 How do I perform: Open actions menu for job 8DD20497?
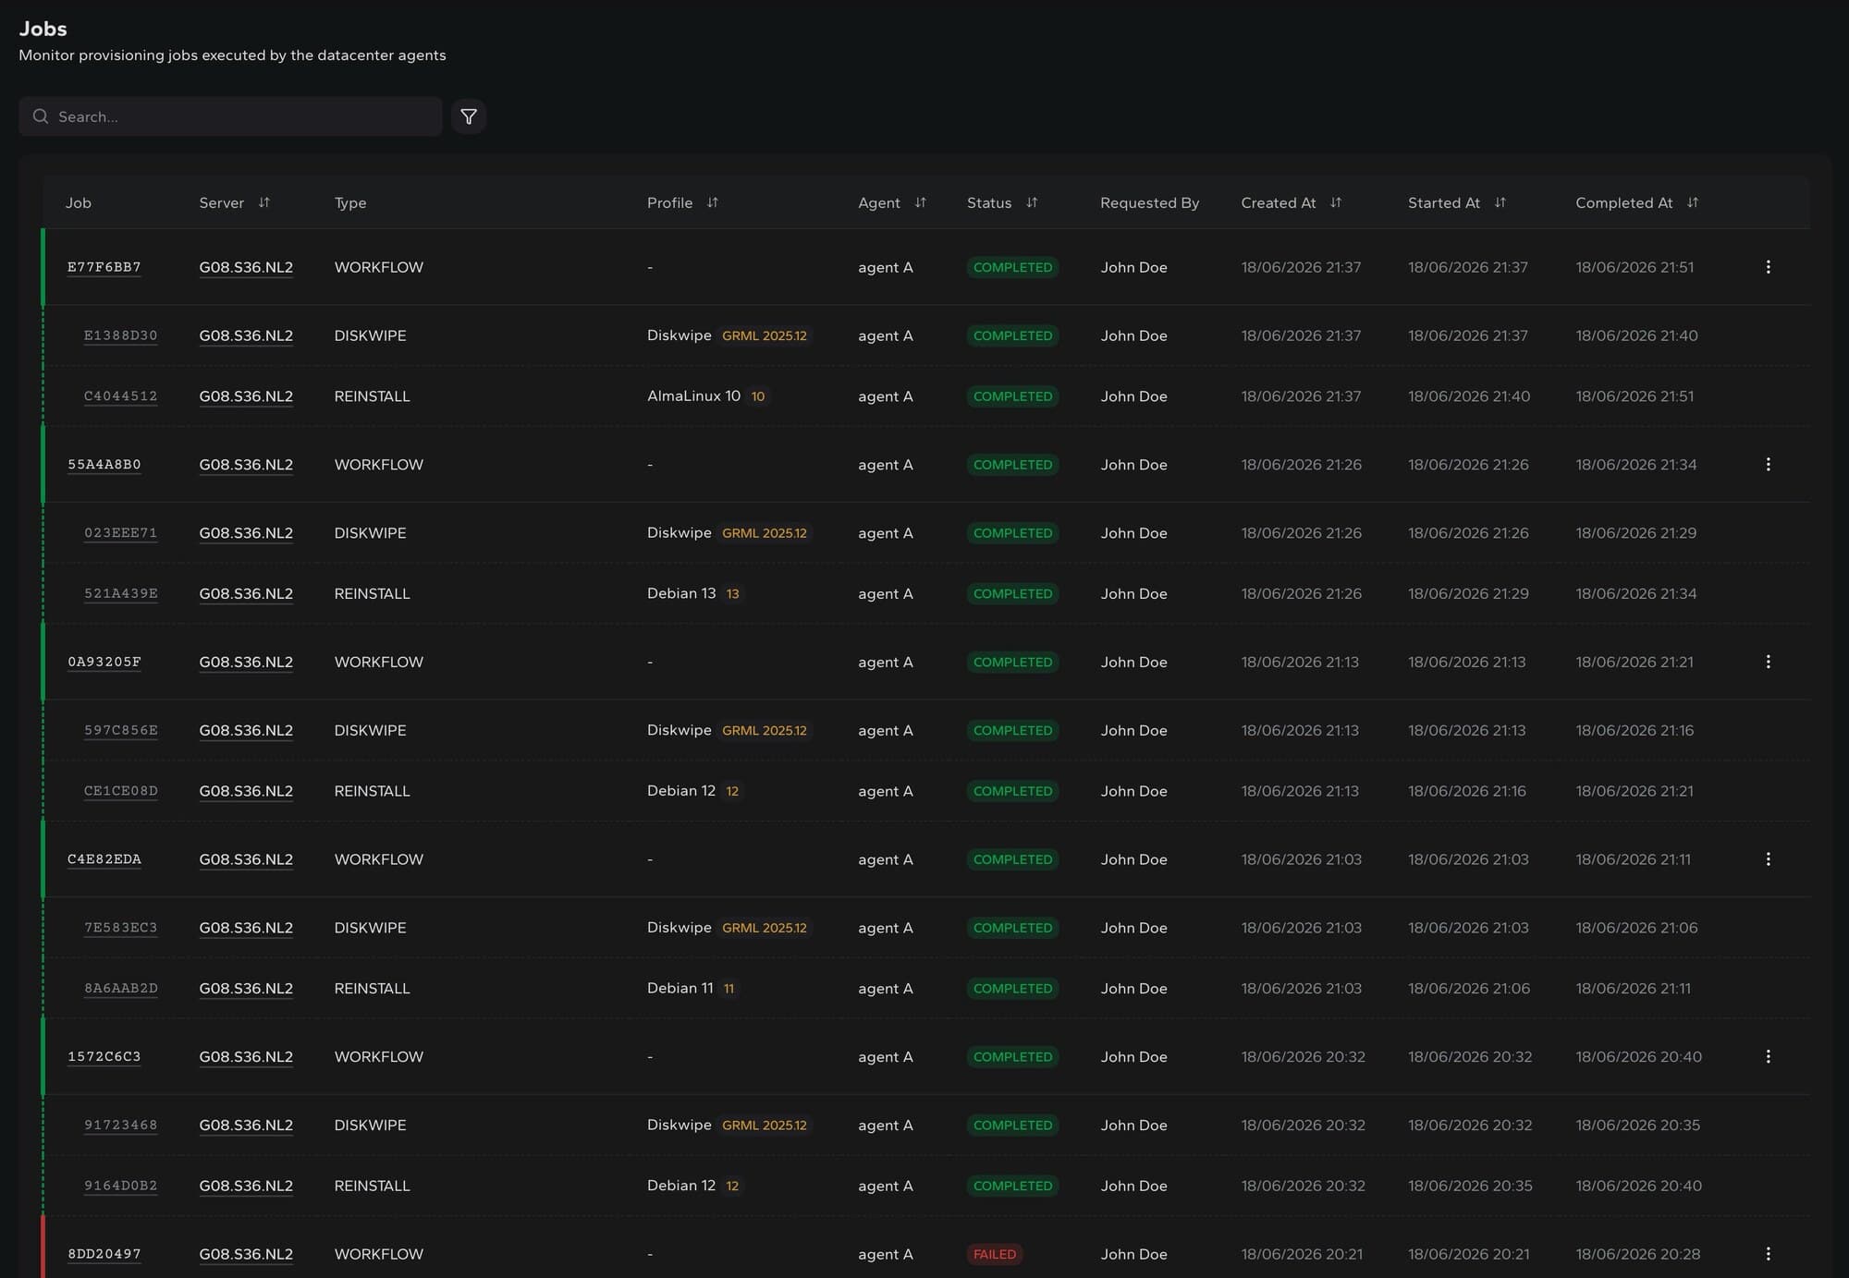(x=1768, y=1254)
